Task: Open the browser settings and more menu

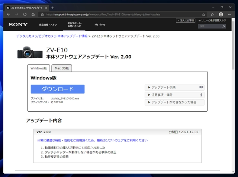Action: [x=229, y=14]
